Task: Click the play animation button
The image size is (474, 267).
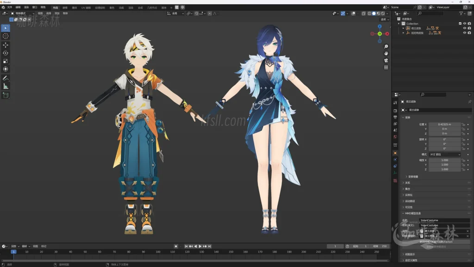Action: 200,247
